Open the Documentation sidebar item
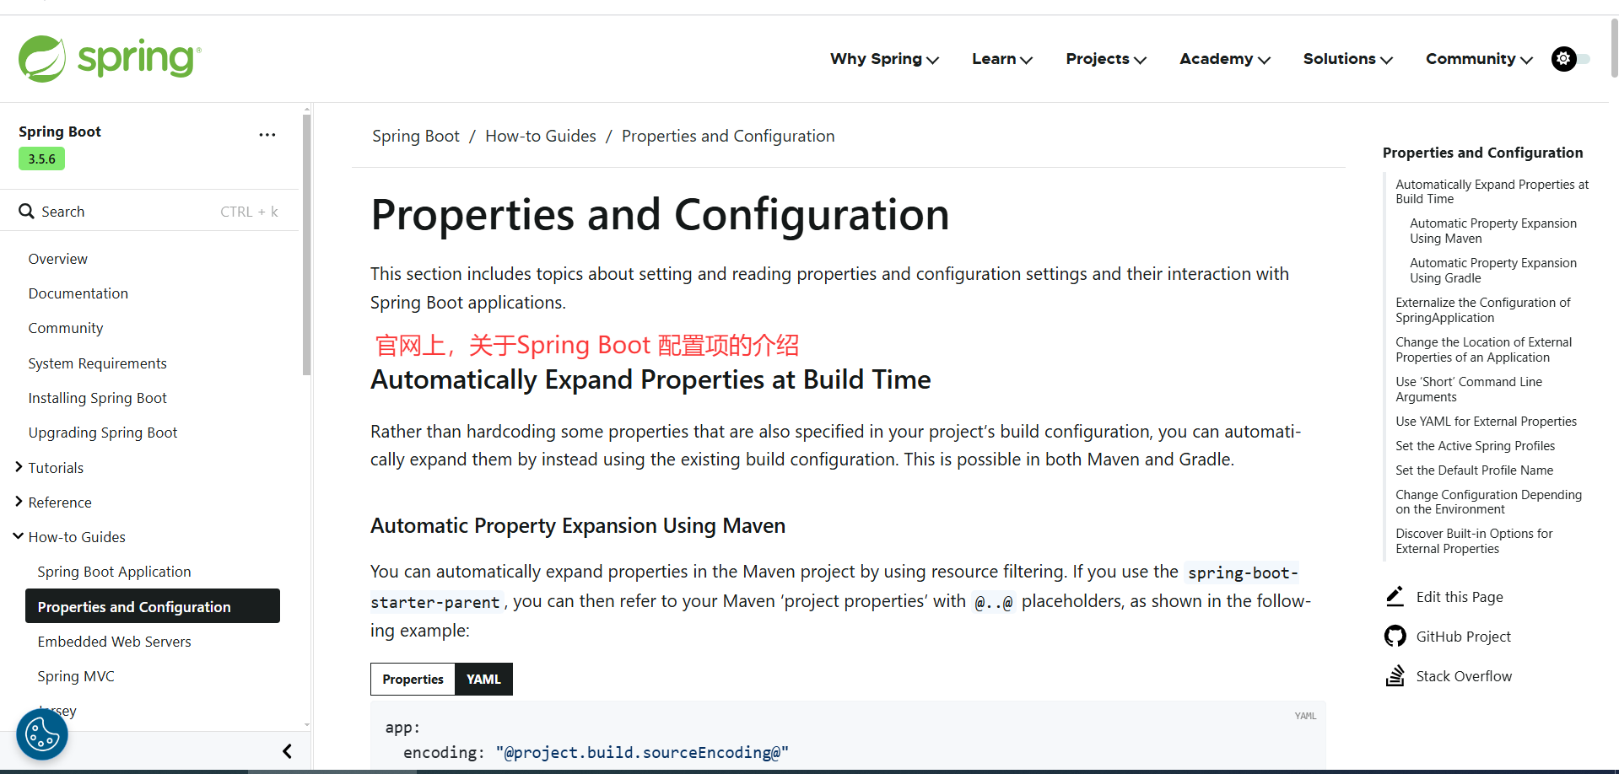 (78, 293)
